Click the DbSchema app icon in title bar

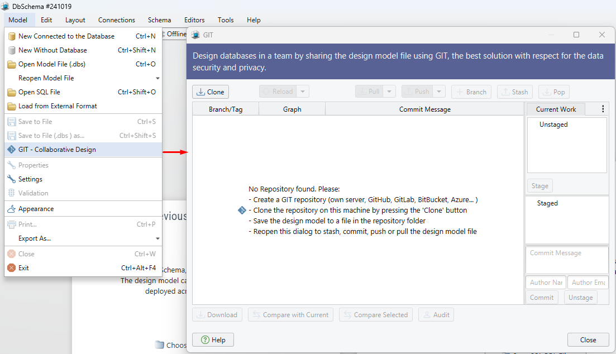coord(4,6)
